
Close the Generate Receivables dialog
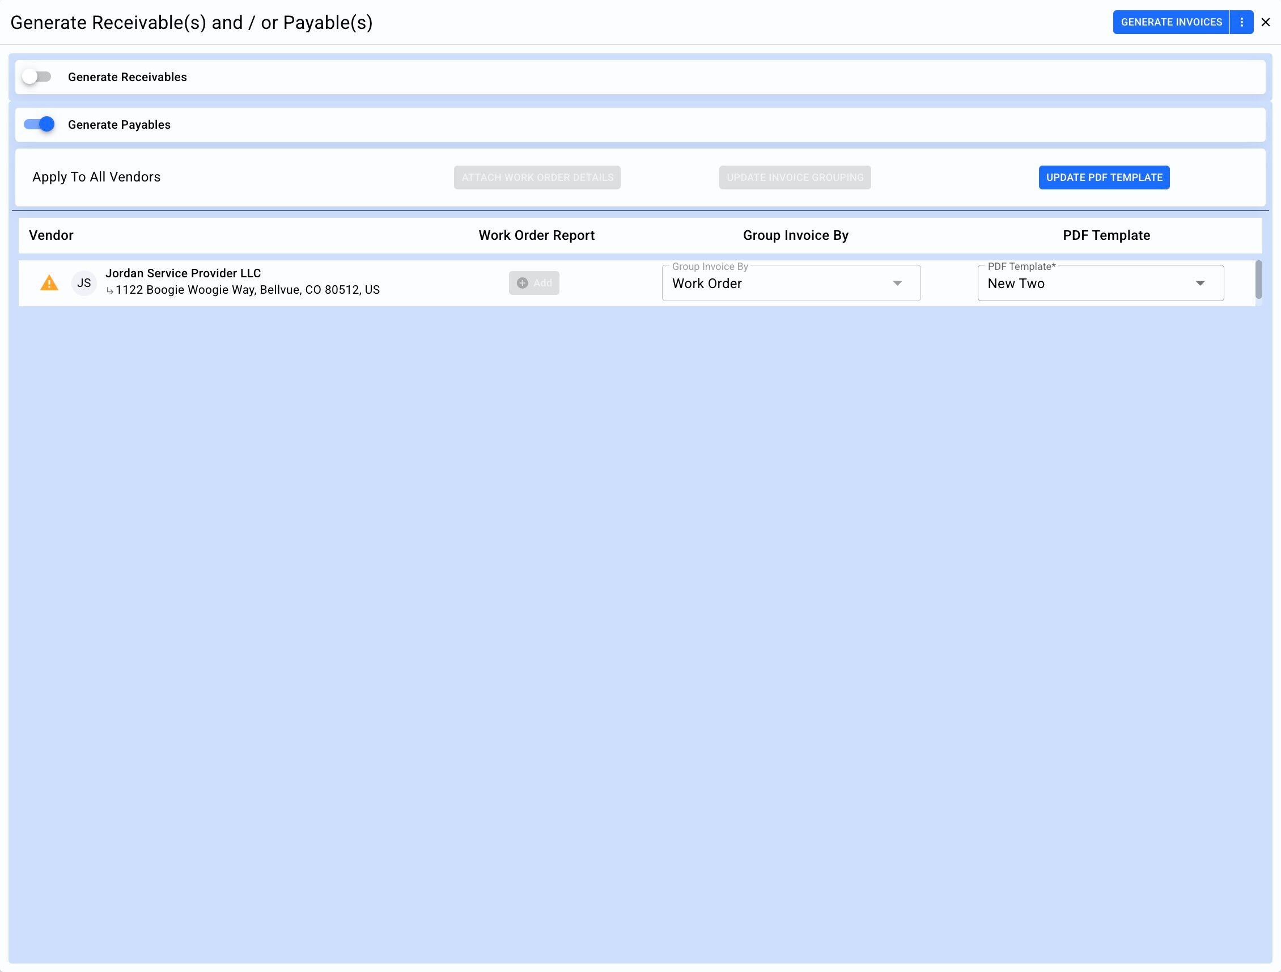pyautogui.click(x=1266, y=22)
